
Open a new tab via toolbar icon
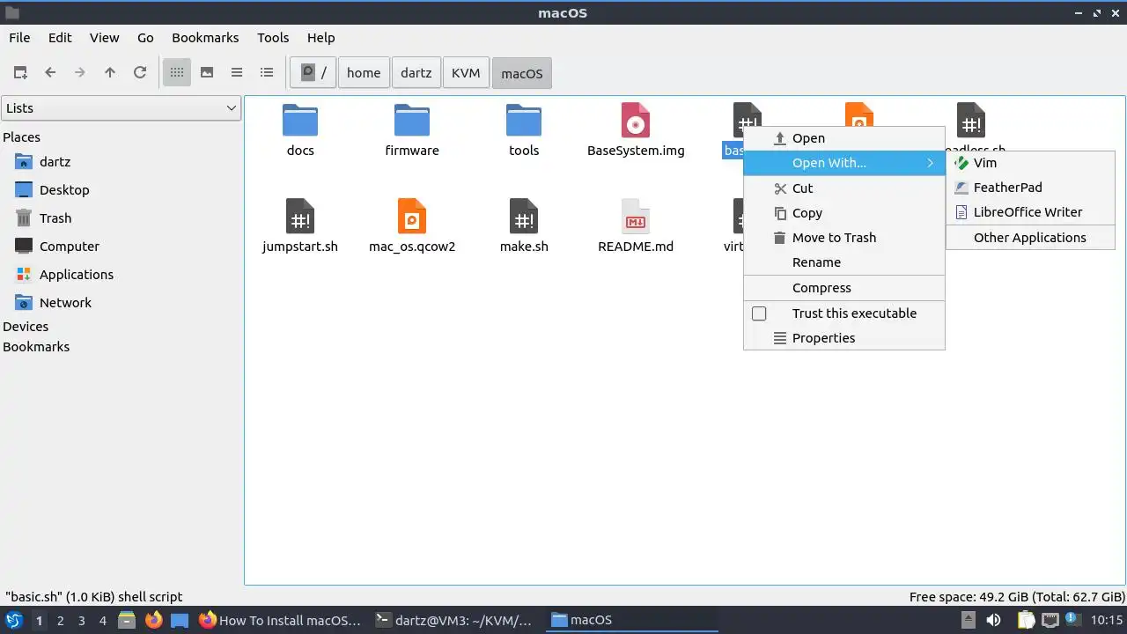(x=20, y=73)
